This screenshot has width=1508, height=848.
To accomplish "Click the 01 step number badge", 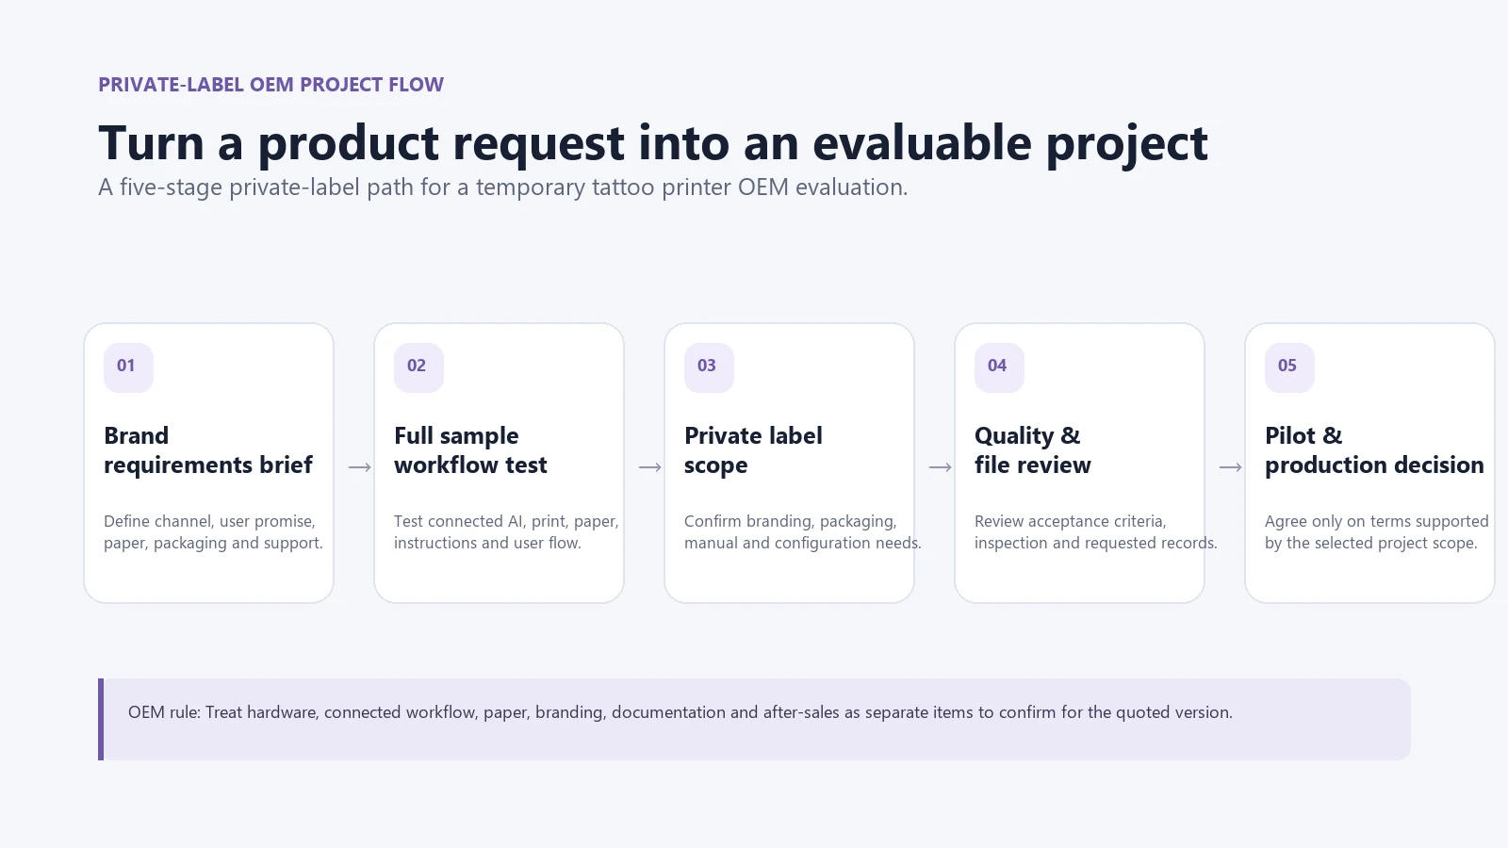I will pyautogui.click(x=128, y=367).
